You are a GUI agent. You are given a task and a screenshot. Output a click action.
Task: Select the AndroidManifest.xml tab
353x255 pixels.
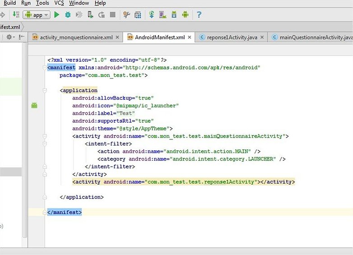coord(160,37)
